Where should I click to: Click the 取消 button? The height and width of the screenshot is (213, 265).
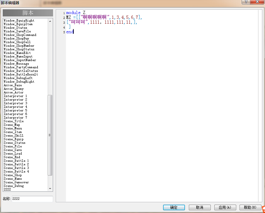(x=200, y=207)
